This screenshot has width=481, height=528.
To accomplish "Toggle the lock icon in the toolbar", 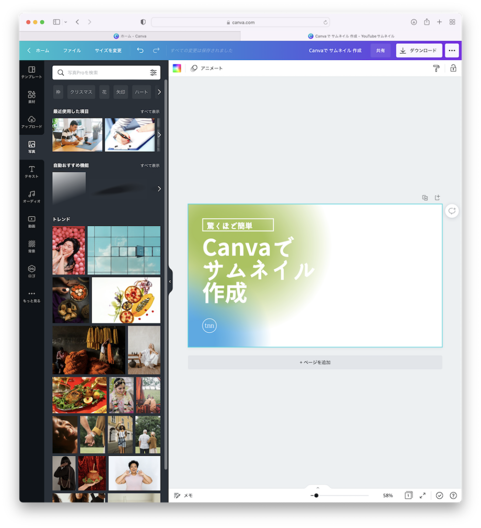I will 453,68.
